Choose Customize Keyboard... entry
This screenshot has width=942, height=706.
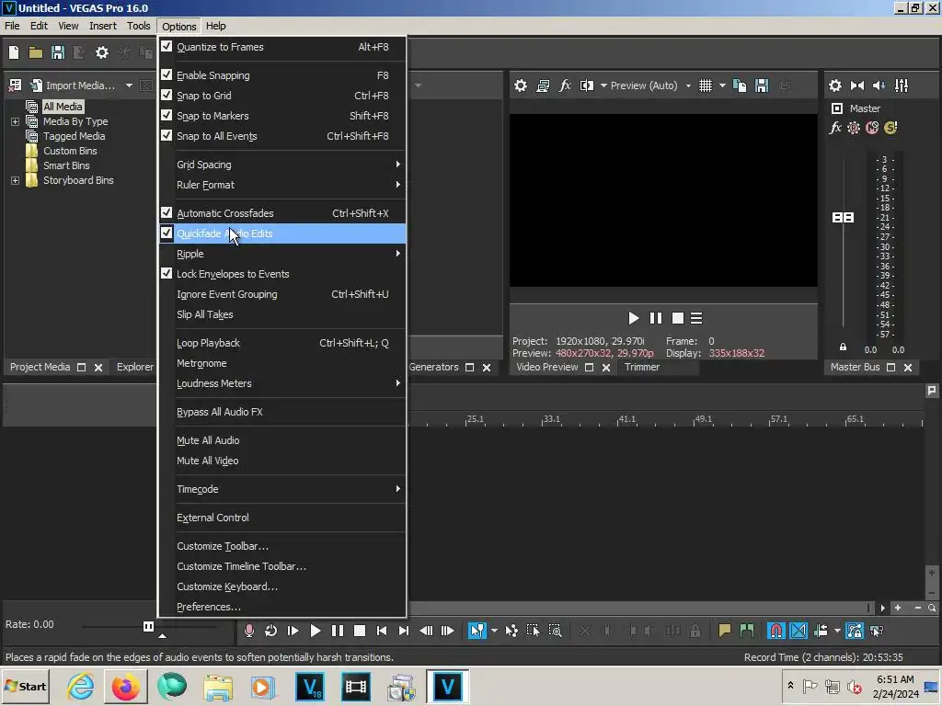[281, 586]
